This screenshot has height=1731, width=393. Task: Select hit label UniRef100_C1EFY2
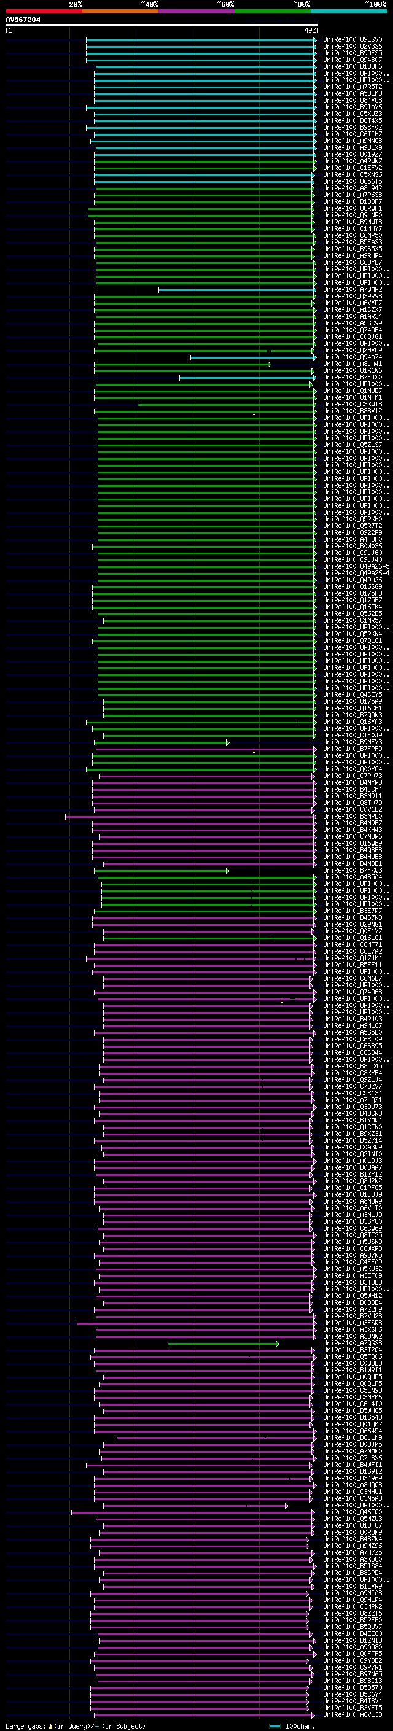coord(352,168)
